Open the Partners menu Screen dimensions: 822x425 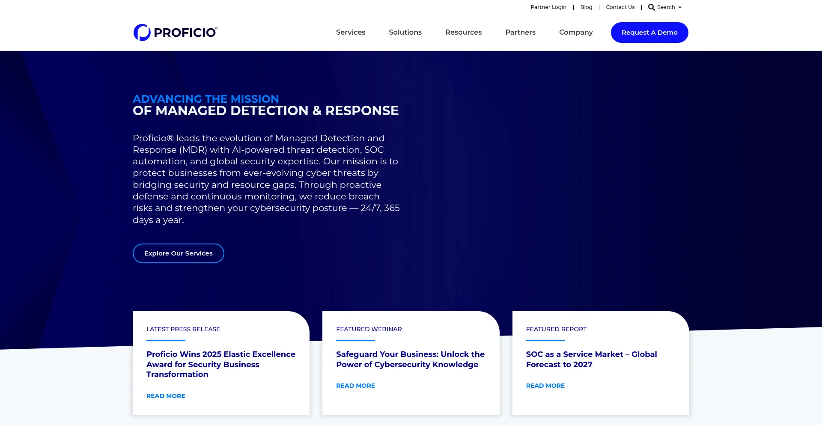520,33
